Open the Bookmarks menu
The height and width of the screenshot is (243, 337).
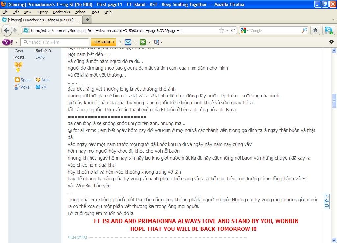coord(62,12)
